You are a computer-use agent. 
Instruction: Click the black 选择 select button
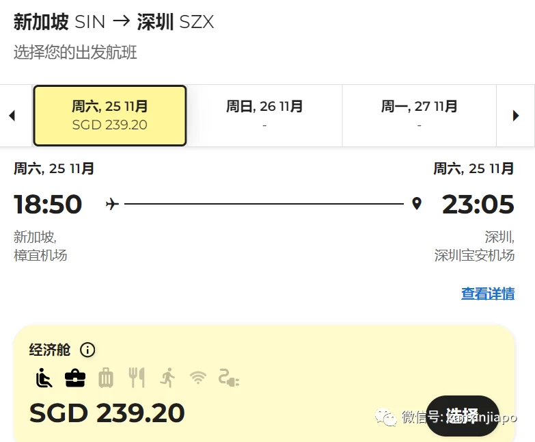coord(463,416)
